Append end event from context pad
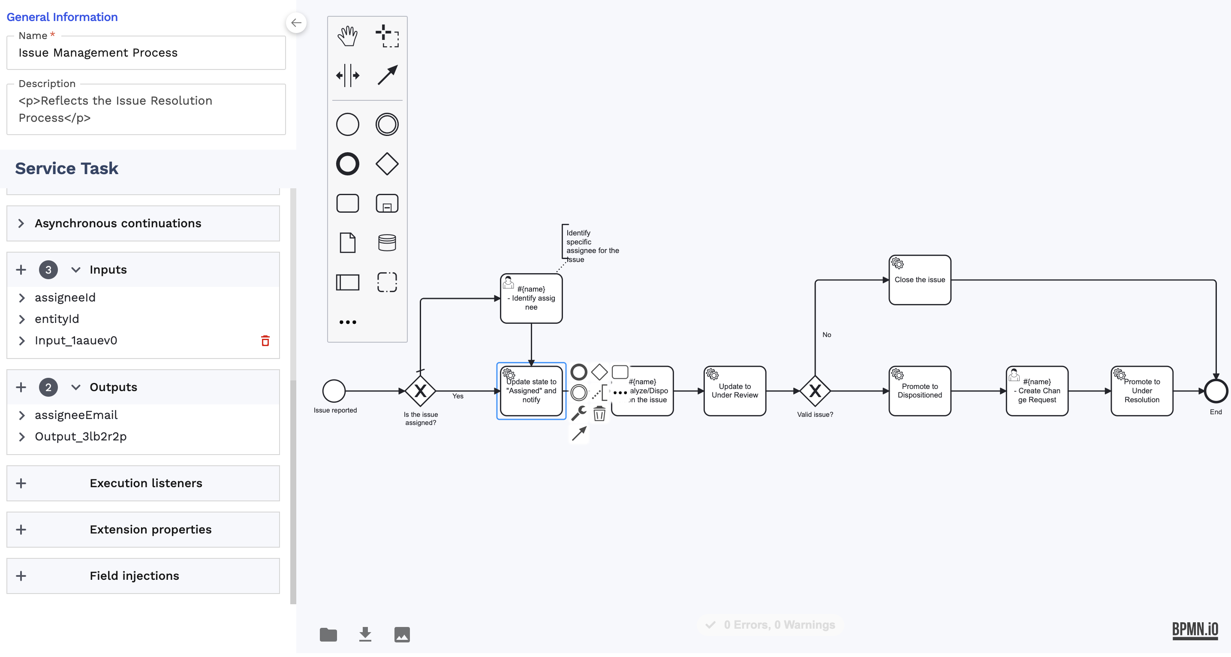Image resolution: width=1231 pixels, height=657 pixels. [x=579, y=371]
